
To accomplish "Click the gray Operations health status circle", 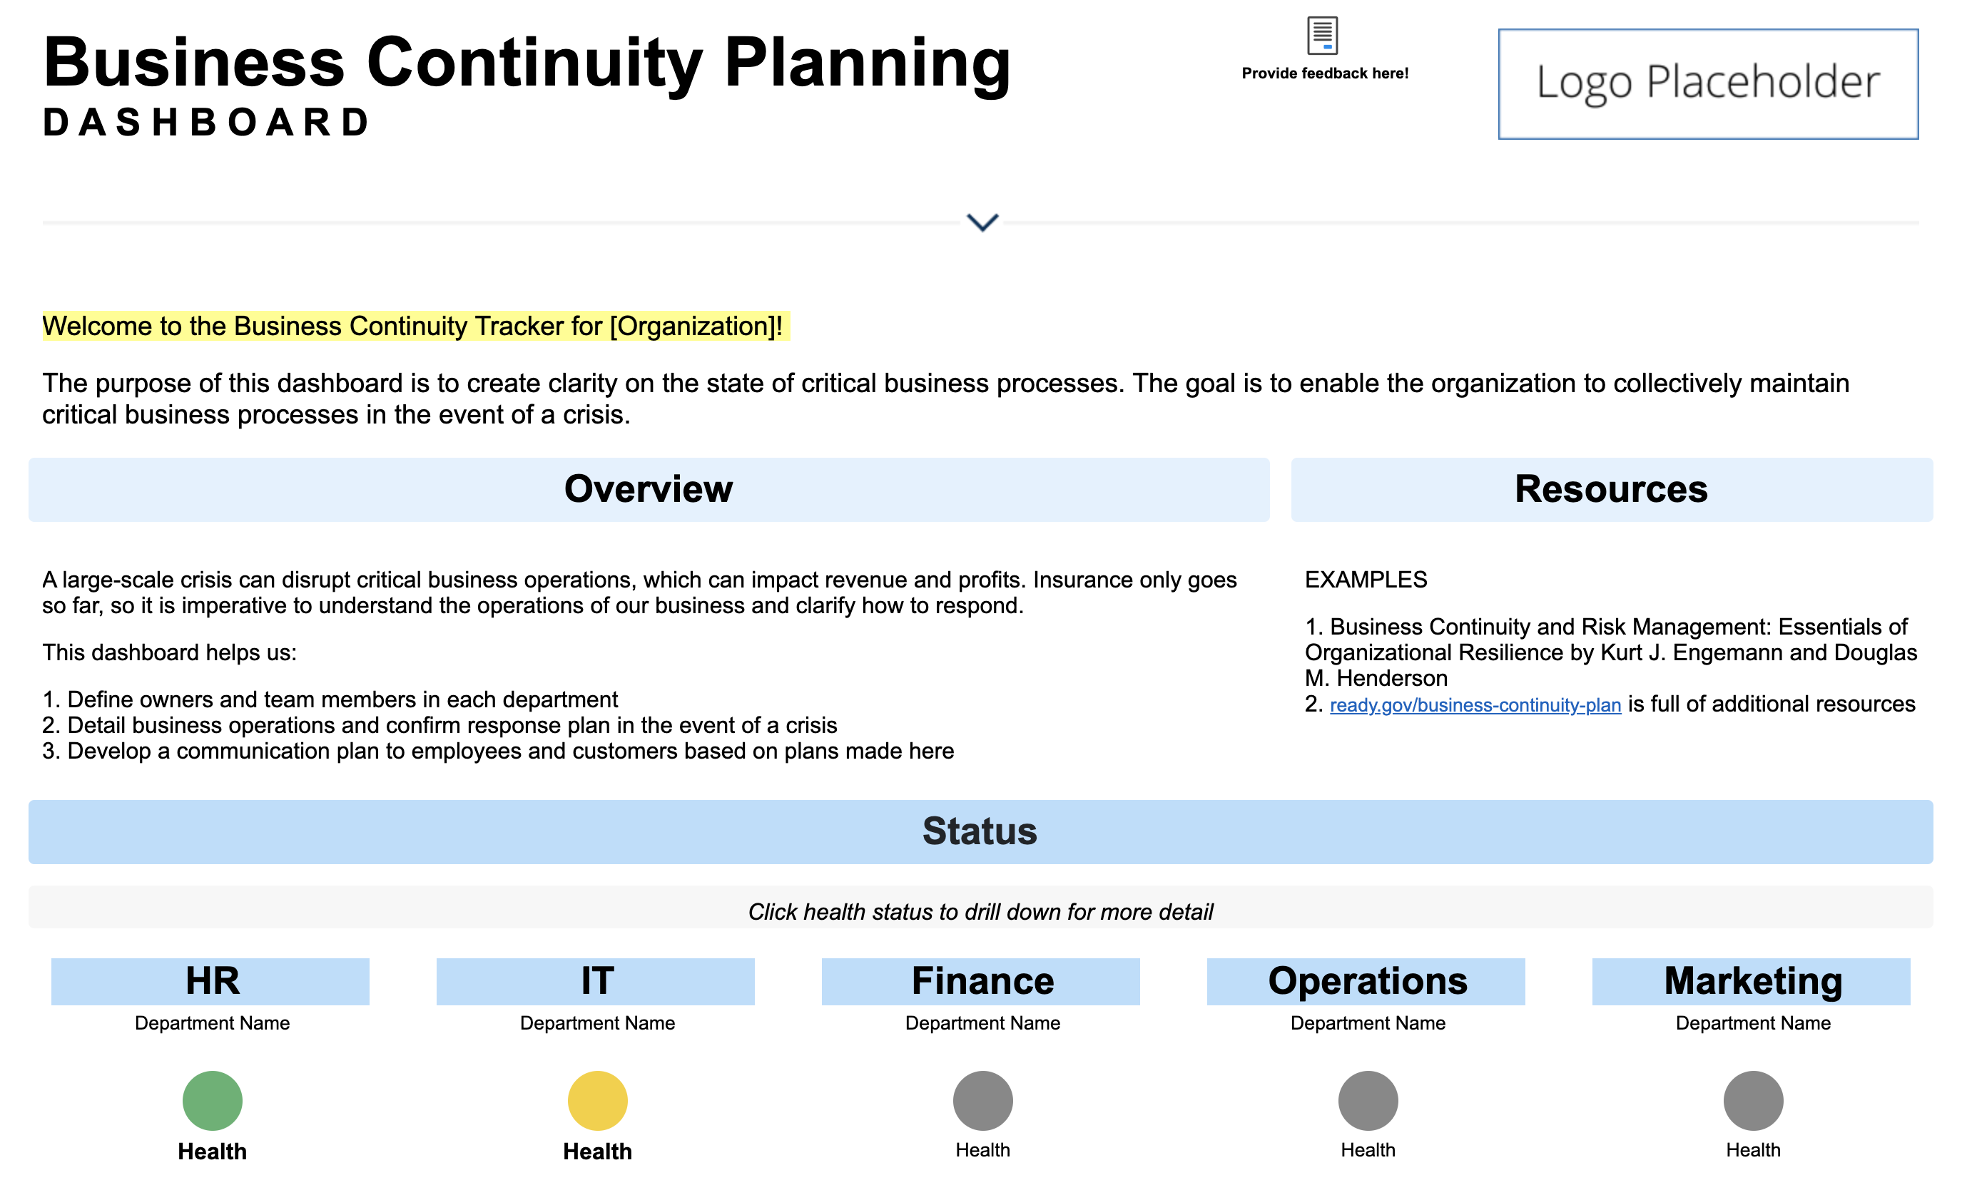I will pyautogui.click(x=1367, y=1100).
